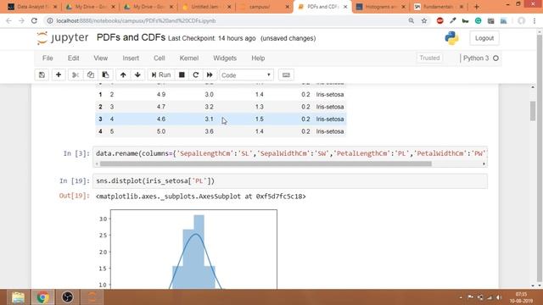Click Iris-setosa in row index 1
Screen dimensions: 543x305
[330, 94]
